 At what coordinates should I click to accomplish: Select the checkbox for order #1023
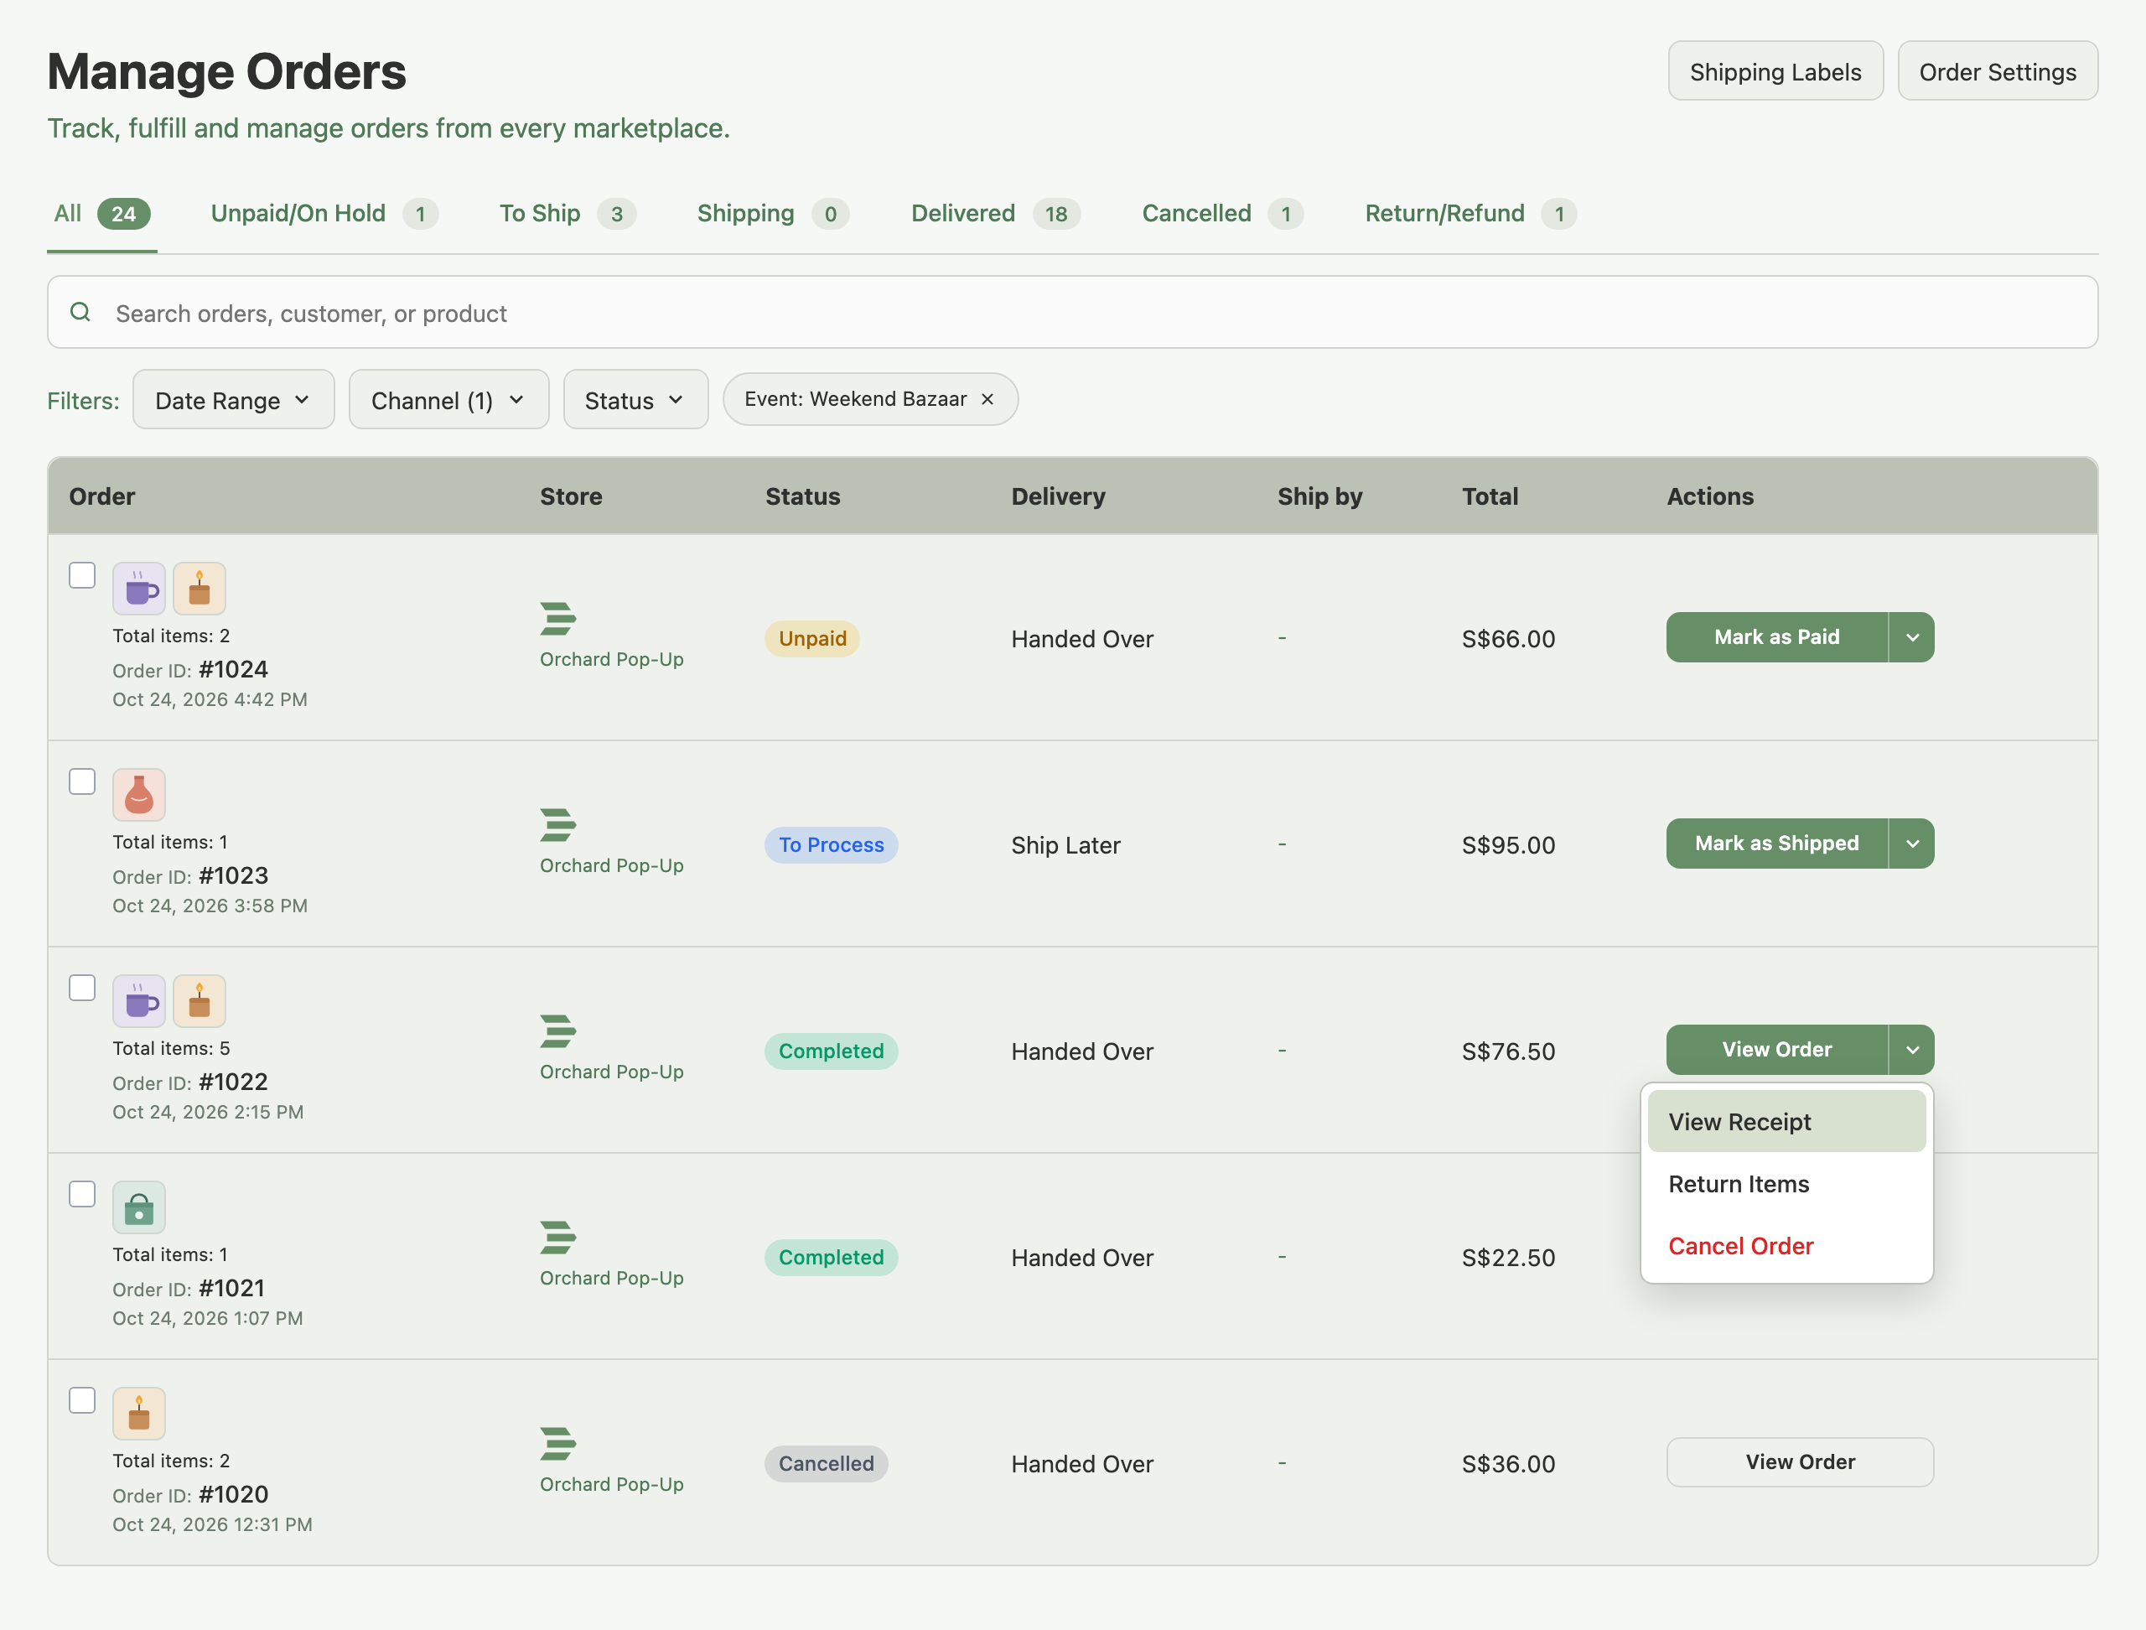(x=82, y=782)
